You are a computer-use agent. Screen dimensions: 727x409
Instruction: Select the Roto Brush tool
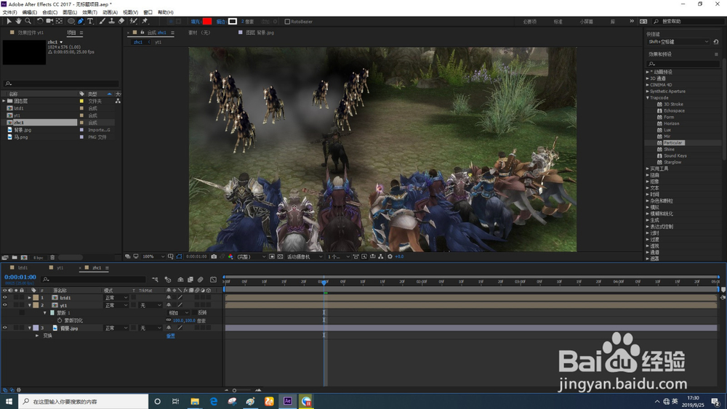(134, 21)
